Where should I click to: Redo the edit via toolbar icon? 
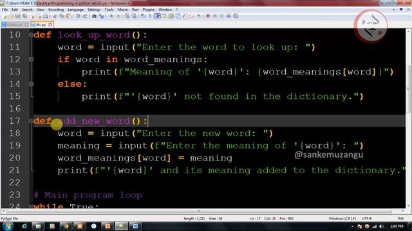click(x=85, y=16)
